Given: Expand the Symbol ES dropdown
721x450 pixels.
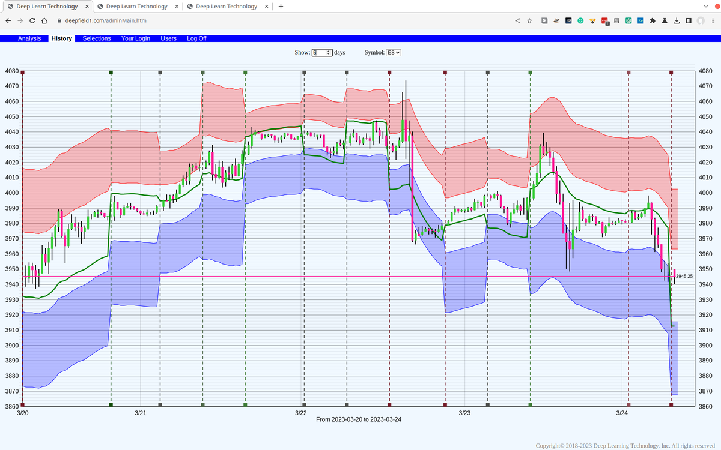Looking at the screenshot, I should [394, 53].
